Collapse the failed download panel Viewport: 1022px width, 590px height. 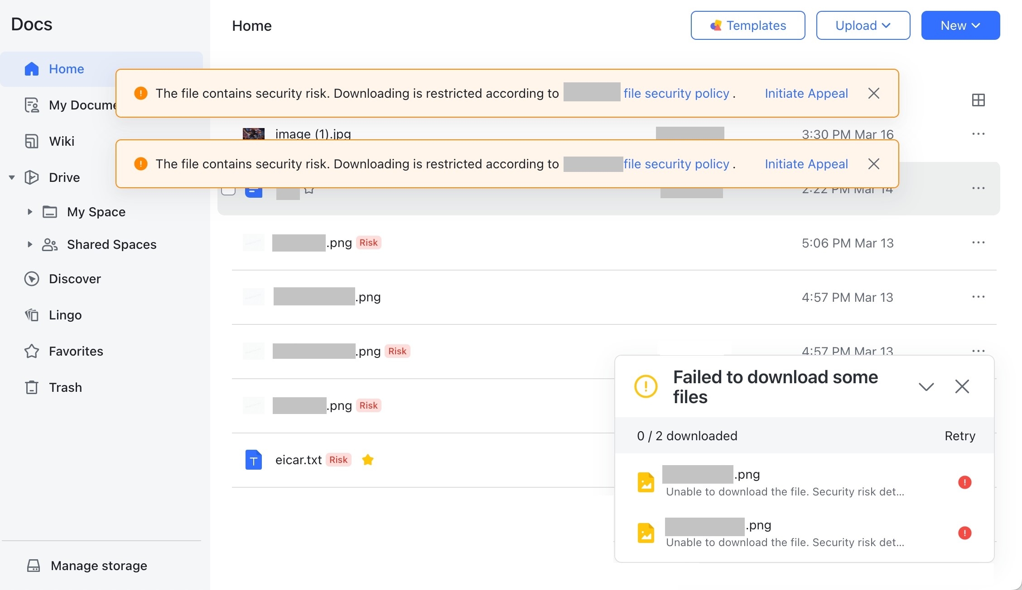926,386
